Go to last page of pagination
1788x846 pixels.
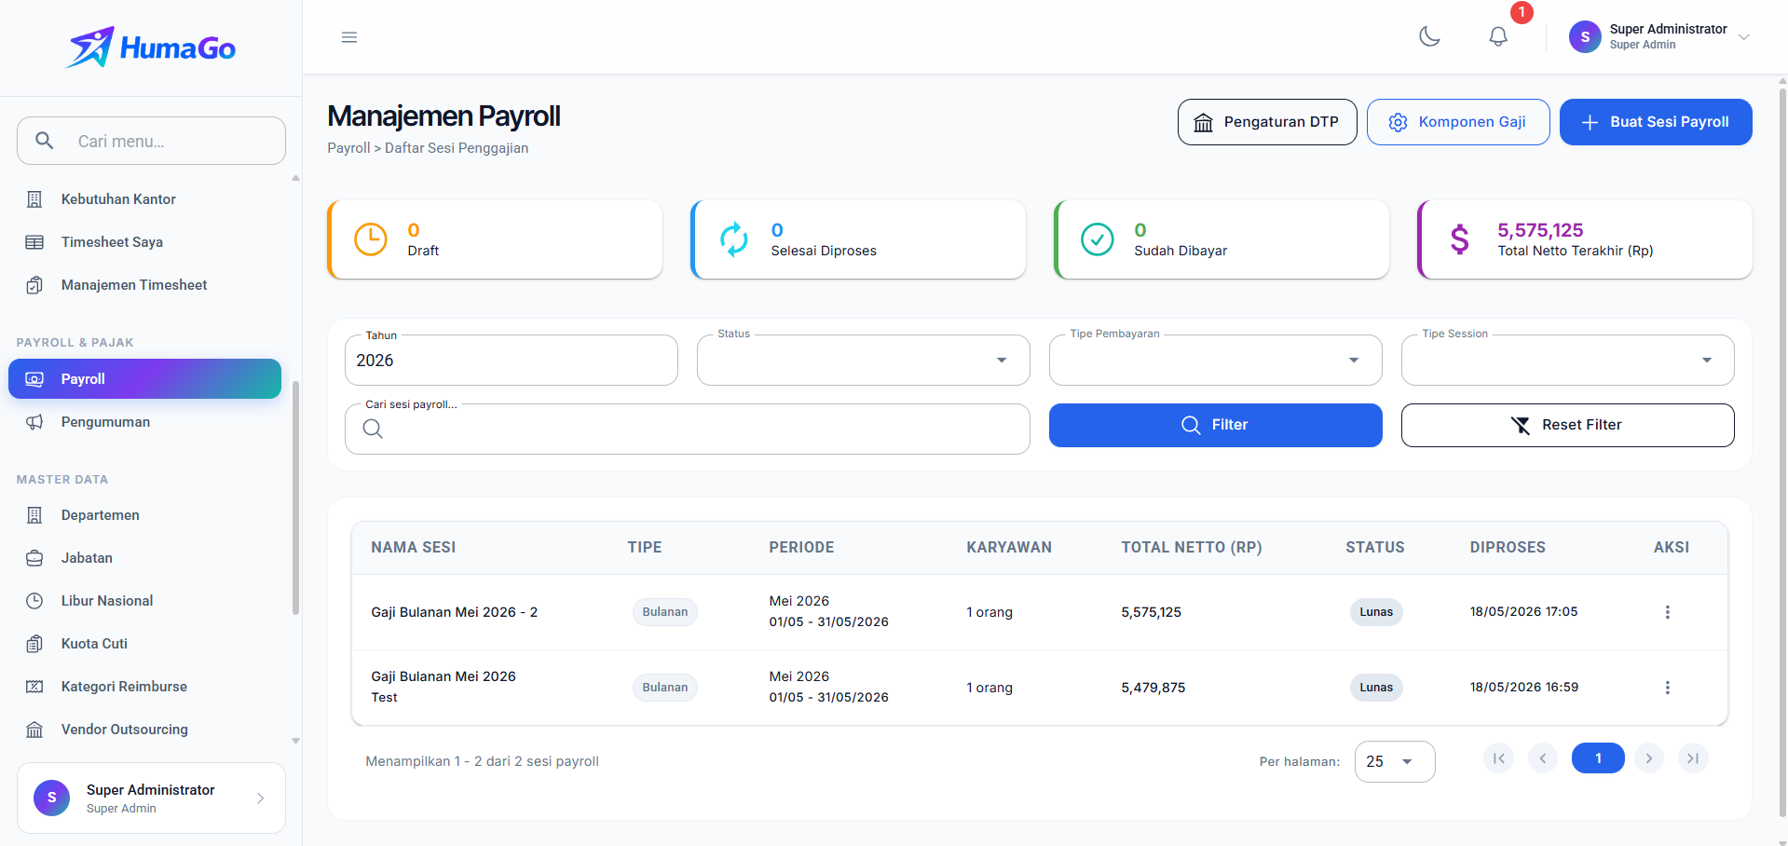coord(1693,758)
